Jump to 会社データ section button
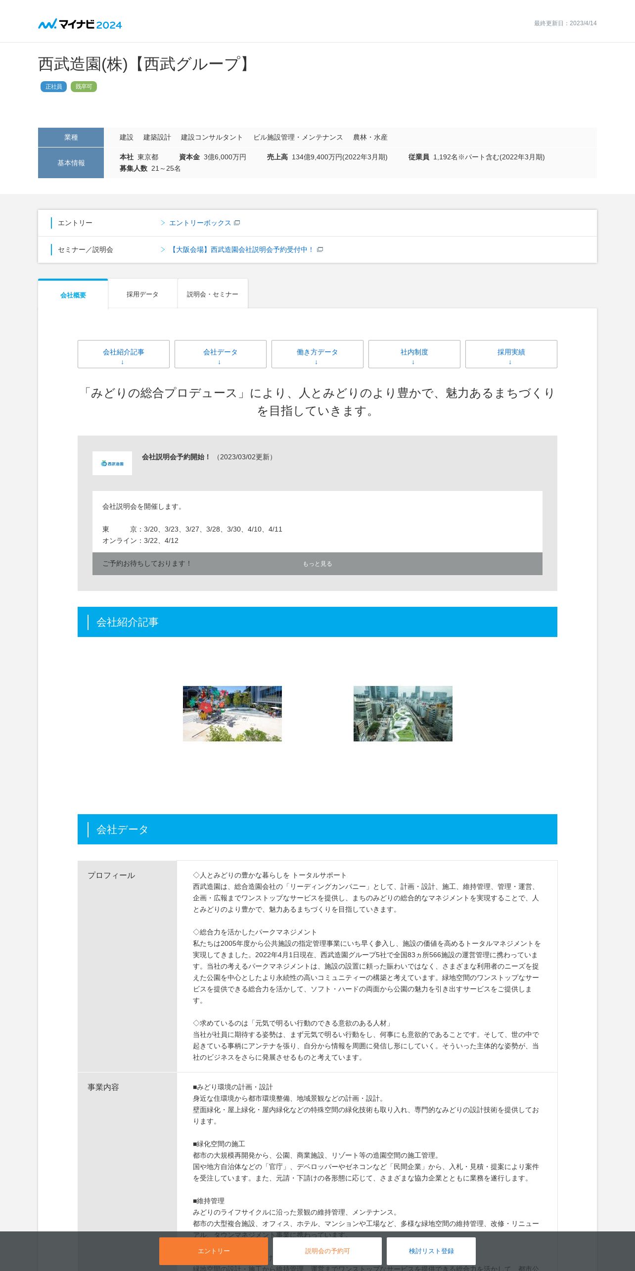The image size is (635, 1271). (221, 354)
